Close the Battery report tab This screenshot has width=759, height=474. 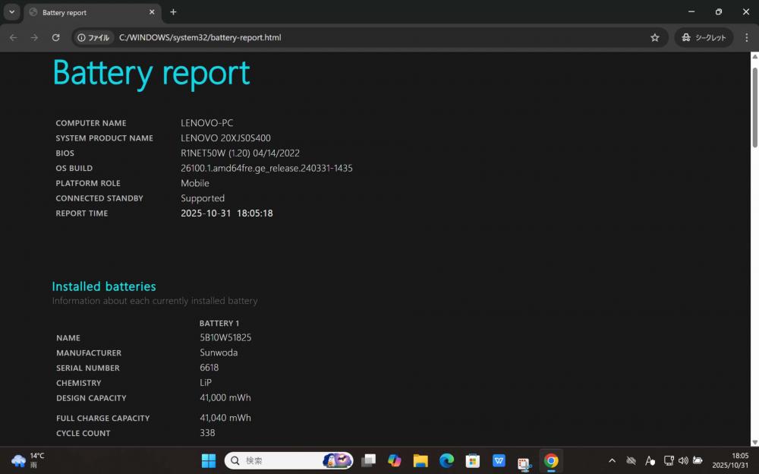point(152,12)
